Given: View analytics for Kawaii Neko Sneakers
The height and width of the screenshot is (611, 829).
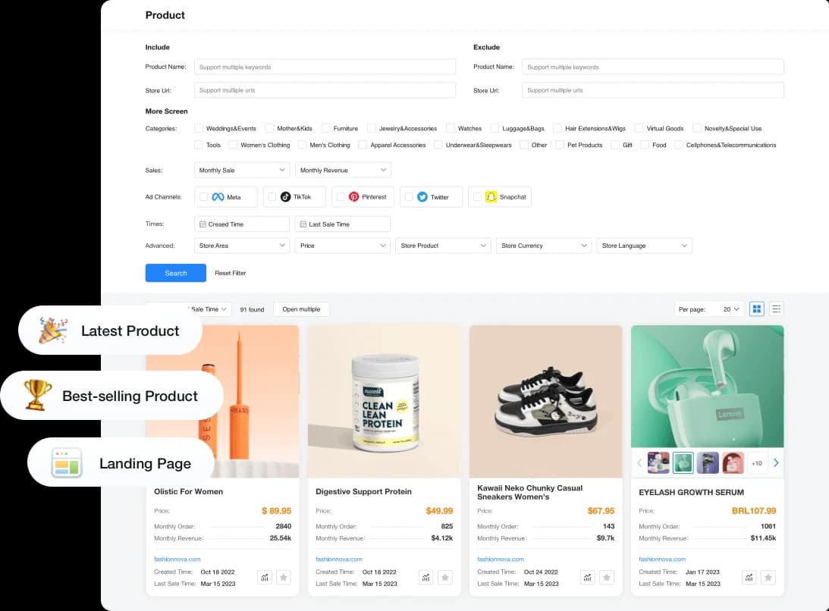Looking at the screenshot, I should click(x=587, y=578).
